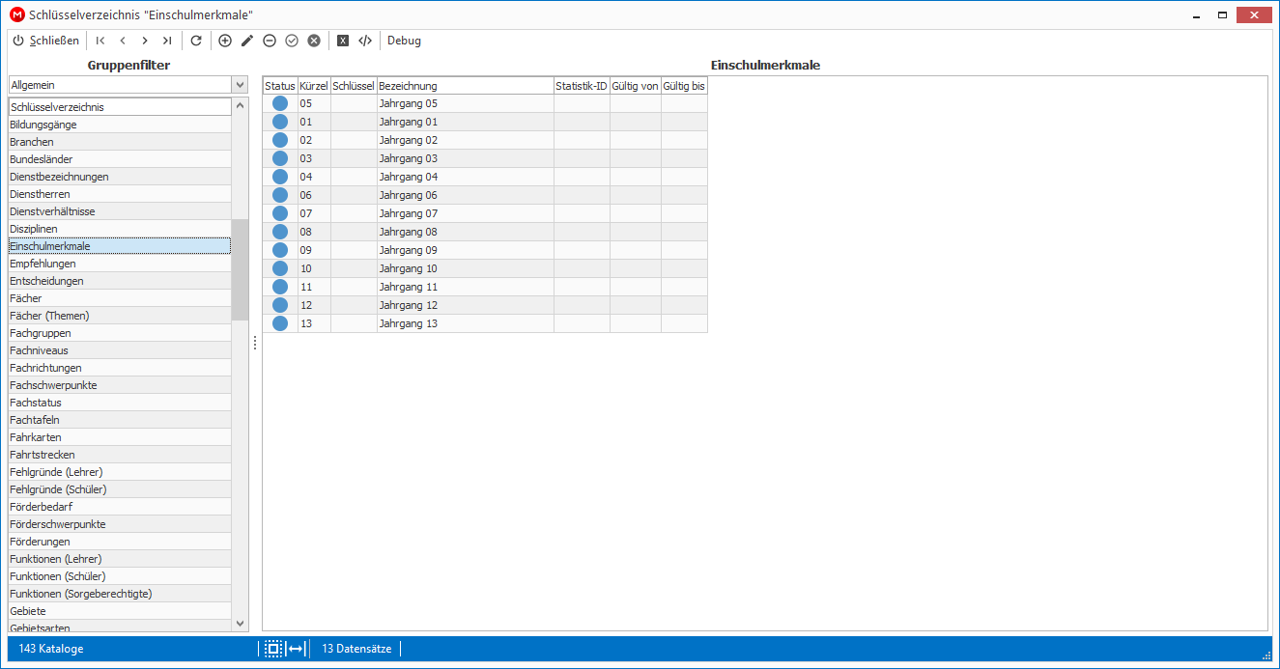Cancel changes with the X circle icon
Image resolution: width=1280 pixels, height=669 pixels.
coord(314,41)
